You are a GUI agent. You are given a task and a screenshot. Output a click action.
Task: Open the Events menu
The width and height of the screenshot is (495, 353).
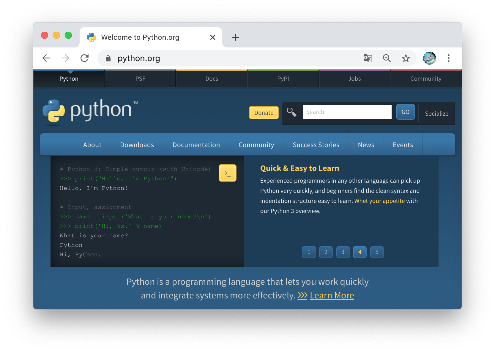pyautogui.click(x=403, y=145)
